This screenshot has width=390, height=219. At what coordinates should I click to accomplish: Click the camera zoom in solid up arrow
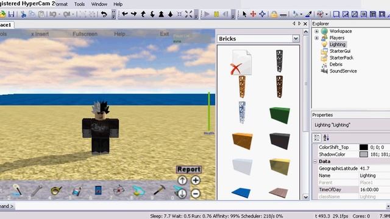click(x=161, y=14)
